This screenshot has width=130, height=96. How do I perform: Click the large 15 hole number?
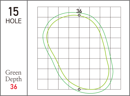coord(14,11)
